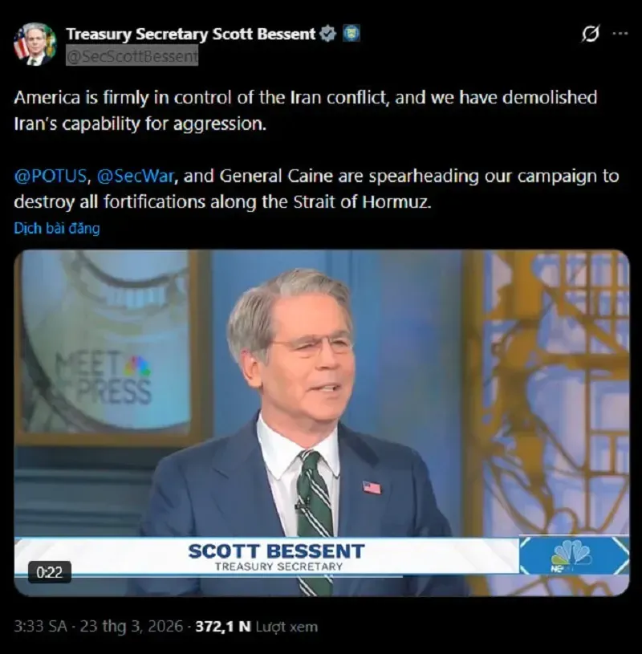Screen dimensions: 642x654
Task: Click Dịch bài đăng to translate post
Action: point(57,228)
